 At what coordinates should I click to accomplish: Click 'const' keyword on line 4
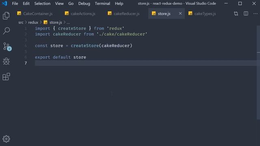41,46
